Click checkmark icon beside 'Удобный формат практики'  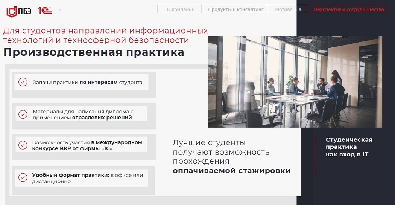pyautogui.click(x=23, y=177)
